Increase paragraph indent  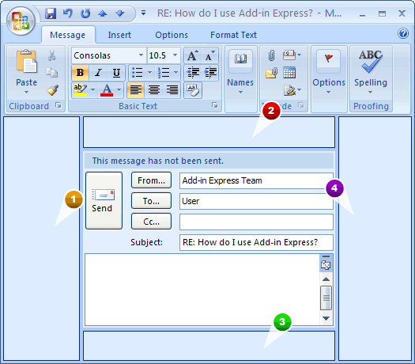pyautogui.click(x=211, y=73)
